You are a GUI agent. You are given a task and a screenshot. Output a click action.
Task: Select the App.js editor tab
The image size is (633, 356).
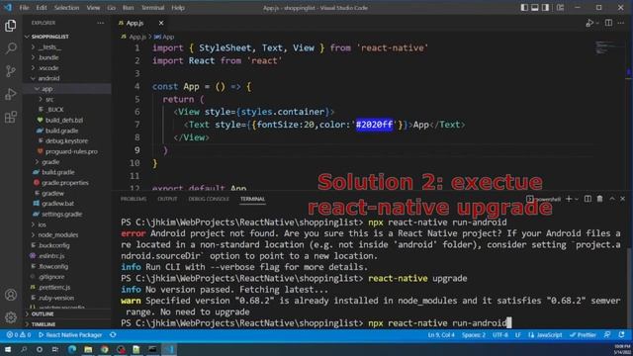(135, 23)
